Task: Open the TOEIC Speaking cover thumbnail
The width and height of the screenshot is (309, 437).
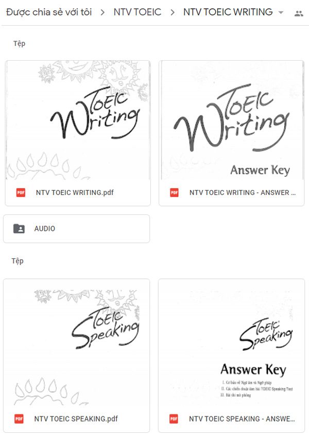Action: point(76,342)
